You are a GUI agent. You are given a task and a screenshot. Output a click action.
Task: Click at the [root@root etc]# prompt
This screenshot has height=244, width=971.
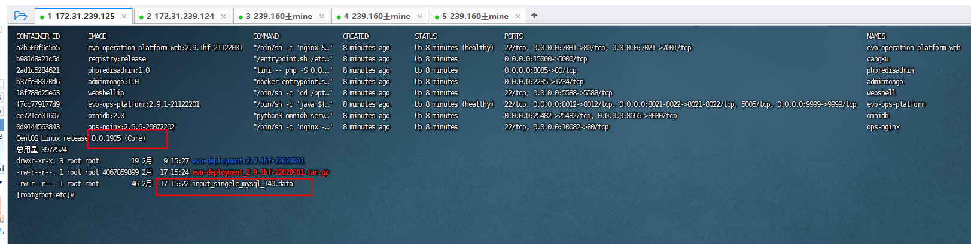[x=45, y=195]
